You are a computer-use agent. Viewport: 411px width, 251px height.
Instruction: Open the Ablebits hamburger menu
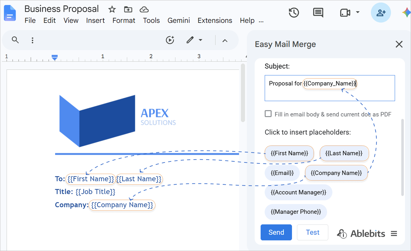pos(394,233)
